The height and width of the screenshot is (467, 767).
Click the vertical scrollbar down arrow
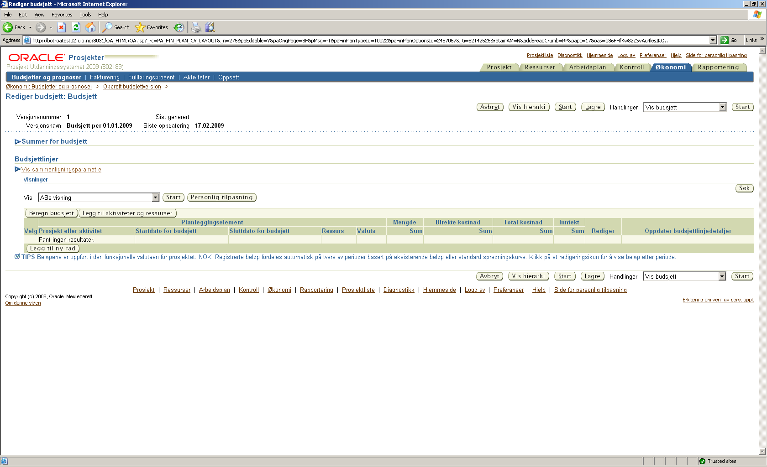click(x=762, y=452)
